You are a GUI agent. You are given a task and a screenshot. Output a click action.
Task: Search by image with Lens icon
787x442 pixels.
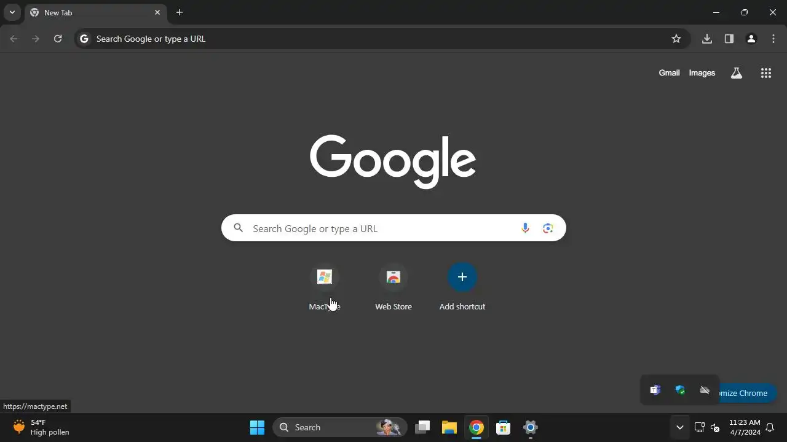tap(548, 228)
